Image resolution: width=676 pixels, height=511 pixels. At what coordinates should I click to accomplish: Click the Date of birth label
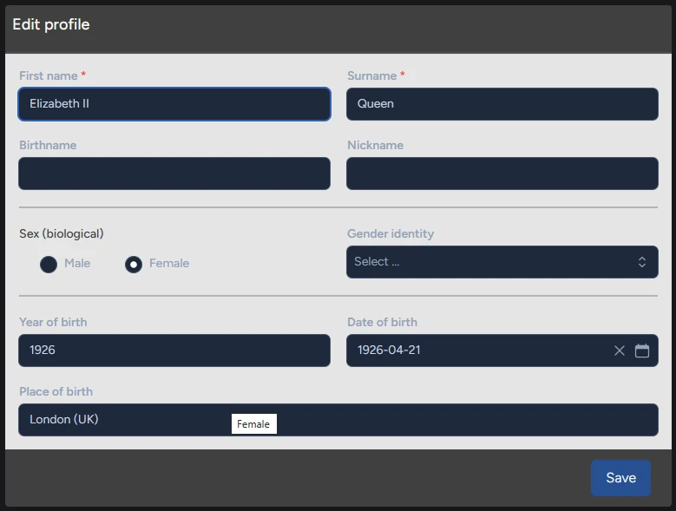(x=382, y=322)
